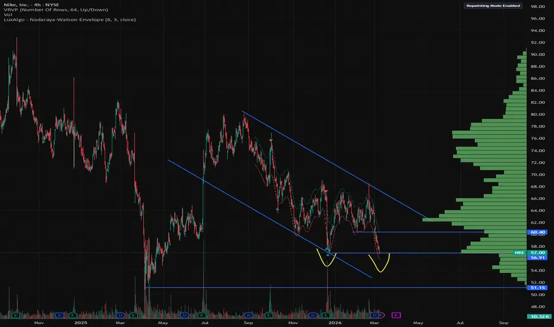Click the red down arrow signal near 76
This screenshot has height=327, width=554.
pyautogui.click(x=271, y=141)
